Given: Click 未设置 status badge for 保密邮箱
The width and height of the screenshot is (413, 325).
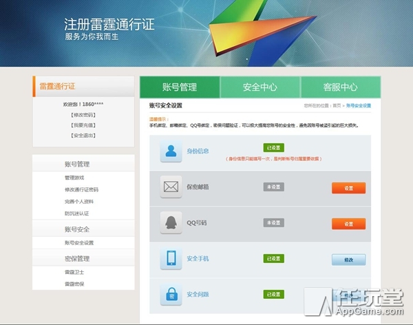Looking at the screenshot, I should coord(274,187).
